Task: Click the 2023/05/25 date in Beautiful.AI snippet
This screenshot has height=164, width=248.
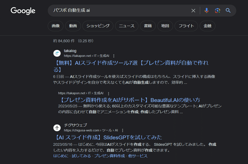Action: [68, 106]
